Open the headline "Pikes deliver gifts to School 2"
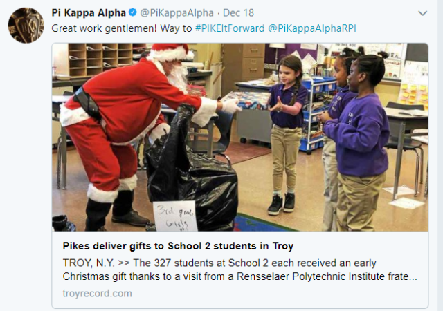Viewport: 443px width, 311px height. tap(178, 247)
